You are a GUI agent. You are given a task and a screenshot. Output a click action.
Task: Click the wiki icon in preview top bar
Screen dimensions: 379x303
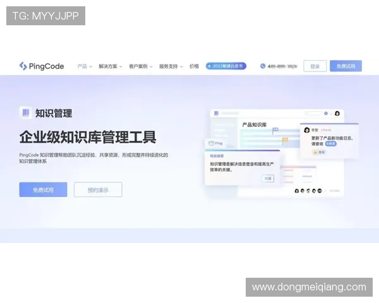[x=216, y=113]
